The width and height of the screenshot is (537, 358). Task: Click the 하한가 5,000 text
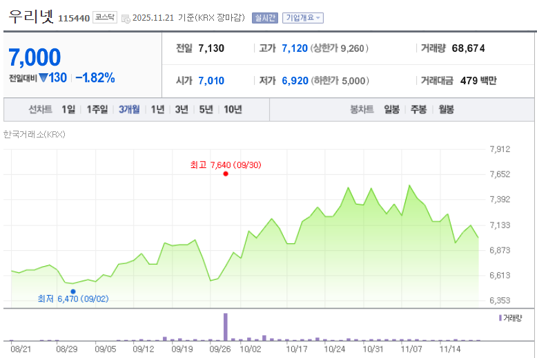pyautogui.click(x=340, y=81)
